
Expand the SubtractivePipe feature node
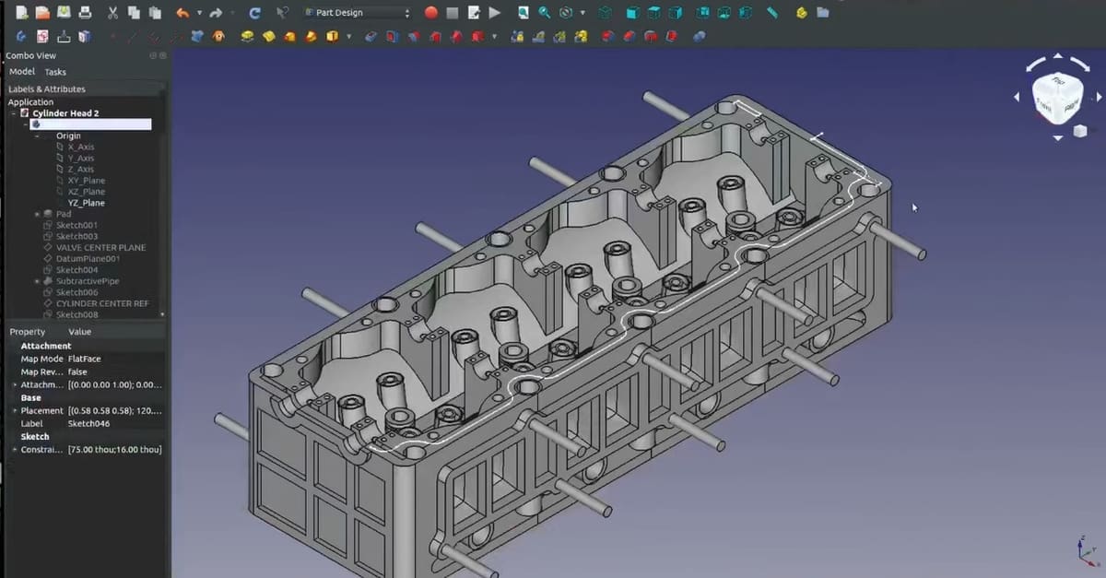click(38, 281)
